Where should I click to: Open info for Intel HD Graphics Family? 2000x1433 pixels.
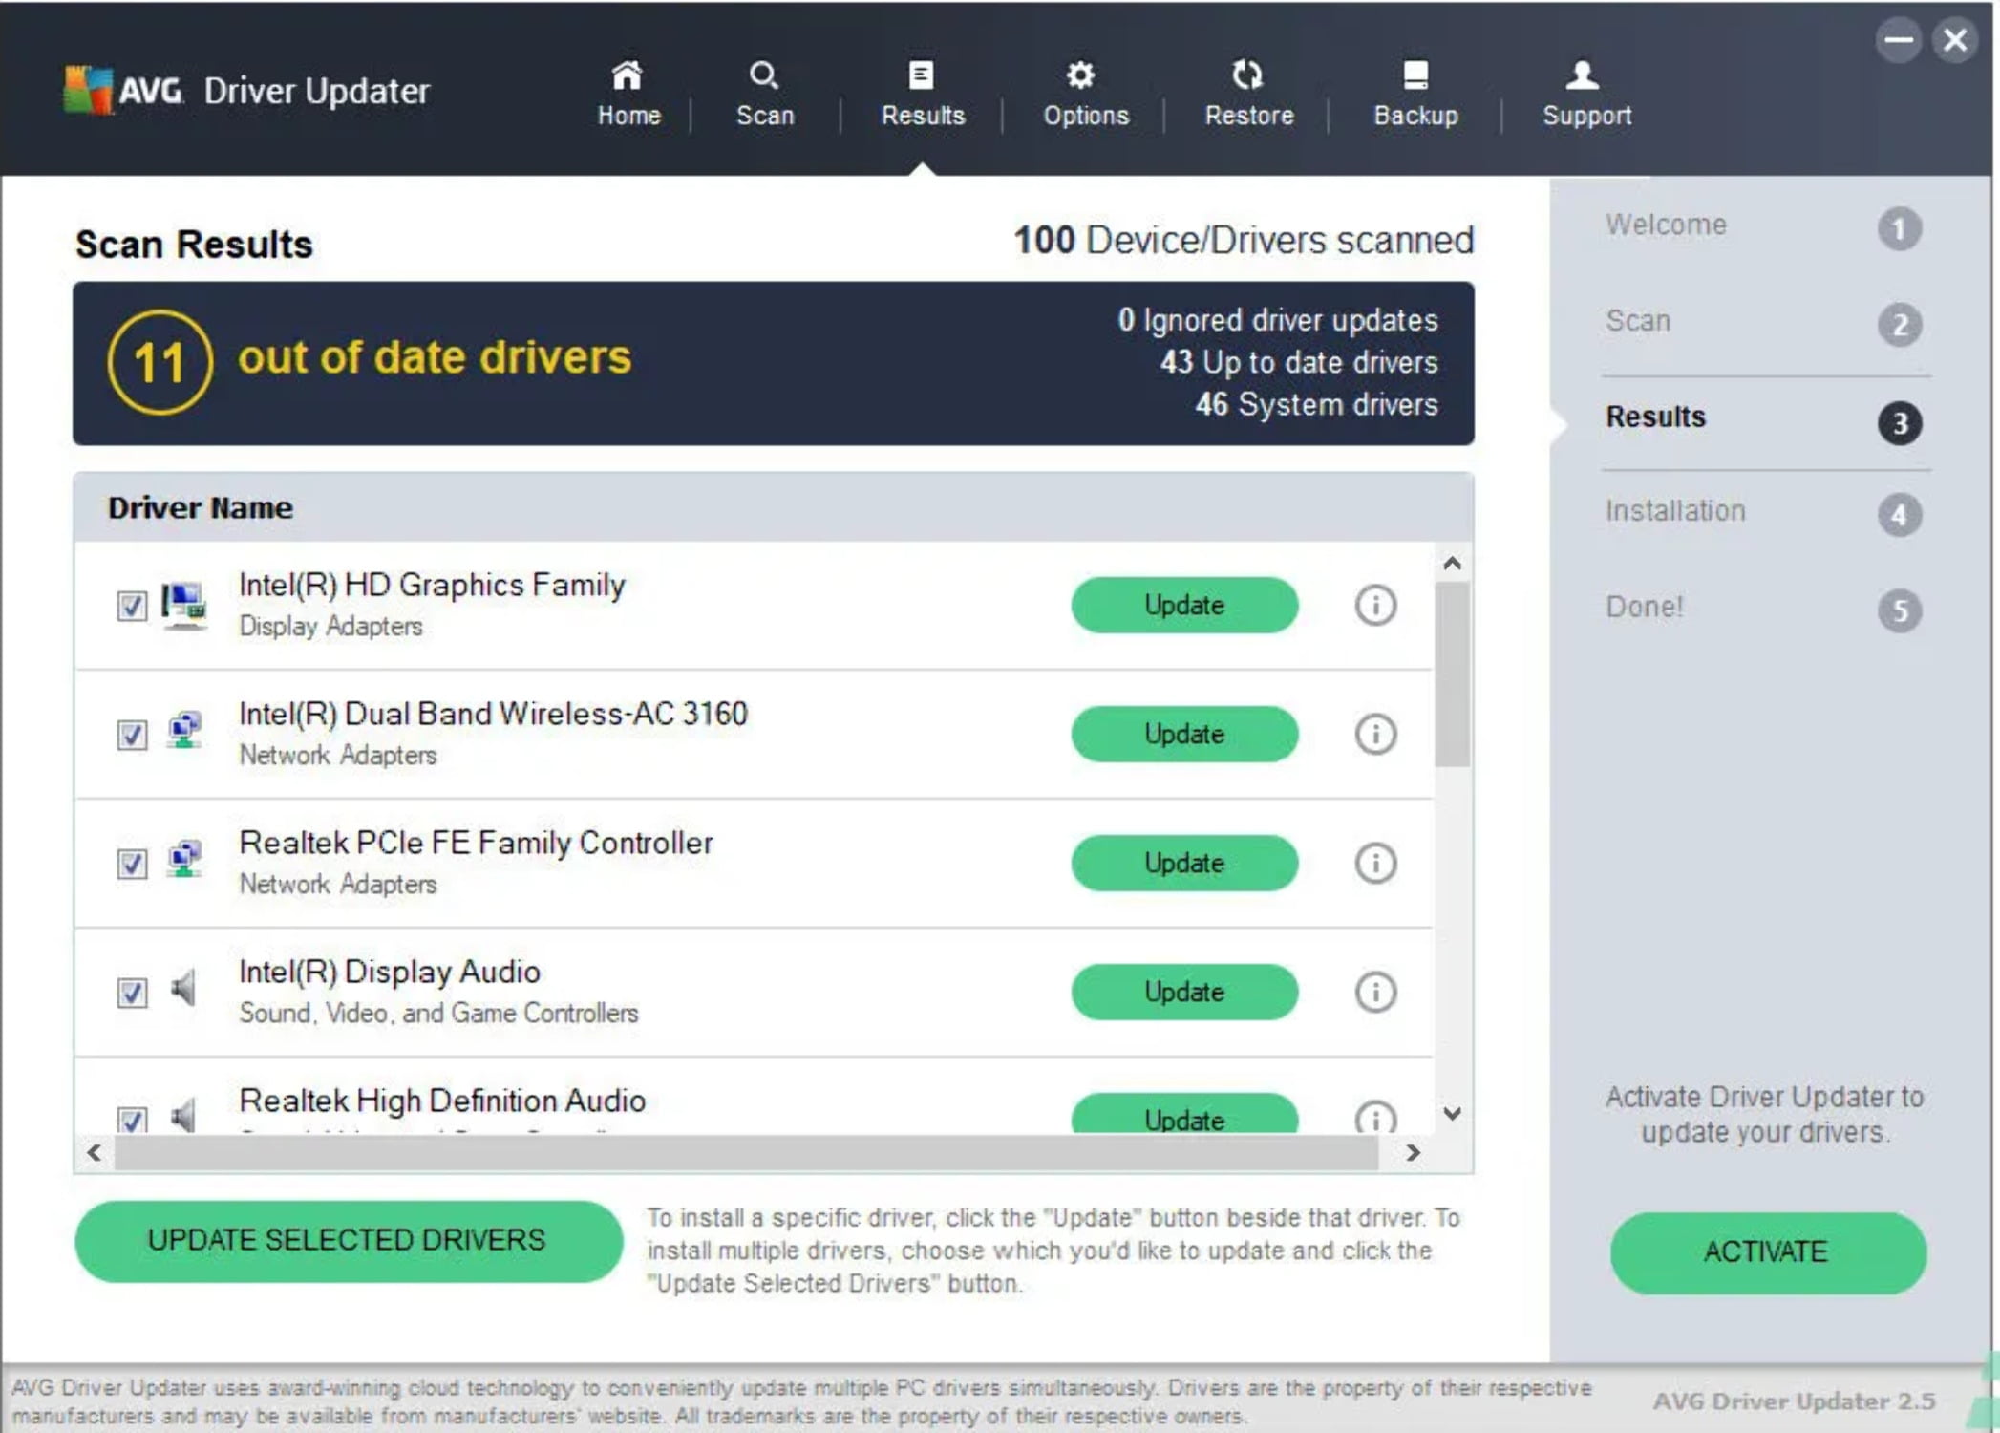[x=1375, y=605]
